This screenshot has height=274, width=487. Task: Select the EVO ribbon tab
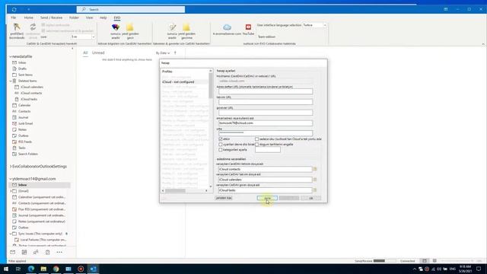[116, 18]
